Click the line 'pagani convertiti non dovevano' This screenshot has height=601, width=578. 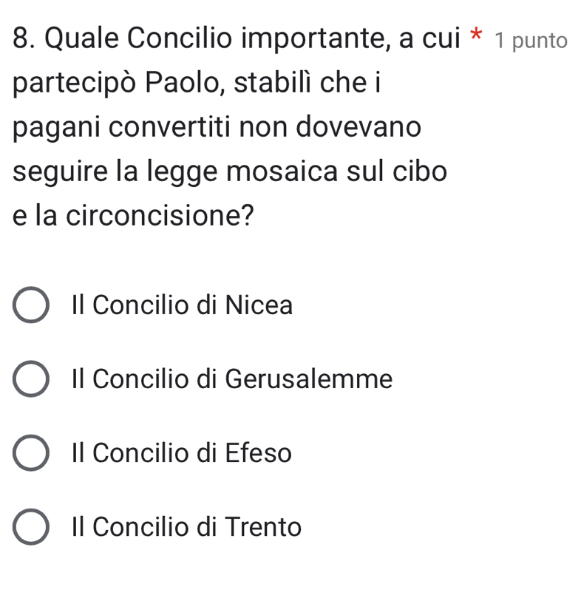point(217,127)
